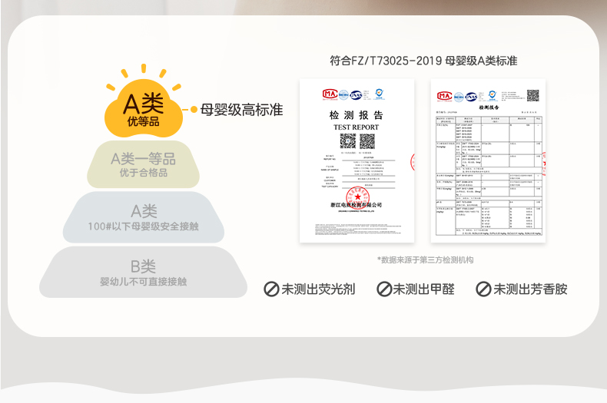Select the B类 婴幼儿不可直接接触 tier
607x403 pixels.
pos(143,273)
